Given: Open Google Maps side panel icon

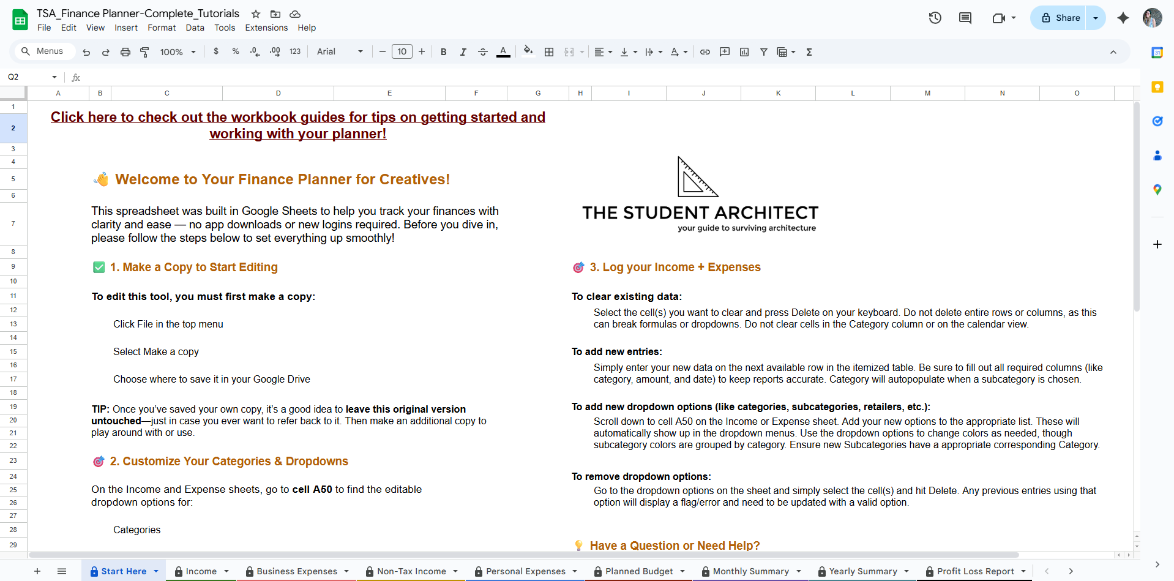Looking at the screenshot, I should coord(1157,190).
